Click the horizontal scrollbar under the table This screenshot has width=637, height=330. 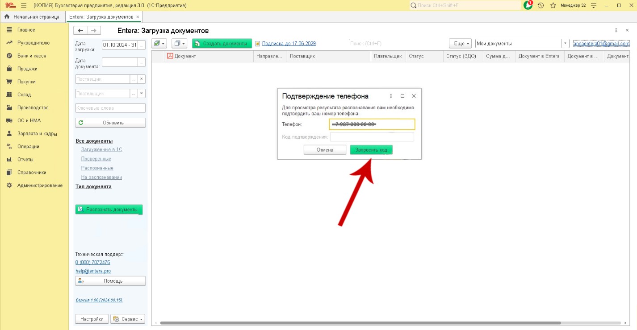coord(360,323)
